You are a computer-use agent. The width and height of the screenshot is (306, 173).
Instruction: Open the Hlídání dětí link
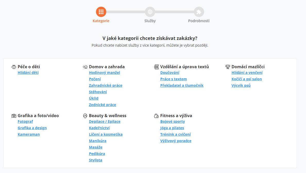[28, 73]
